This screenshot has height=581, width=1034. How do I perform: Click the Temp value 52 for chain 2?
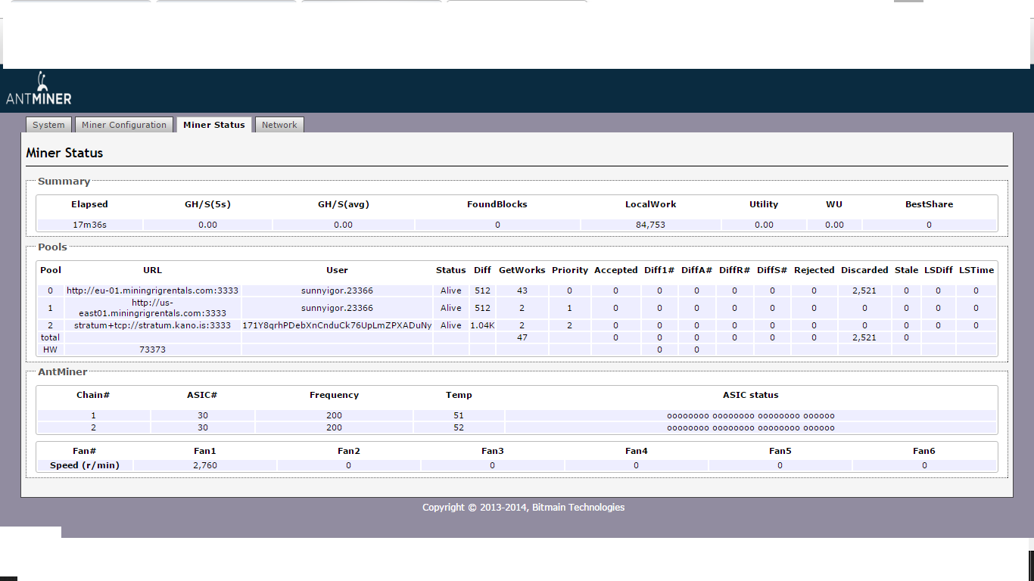click(x=459, y=428)
